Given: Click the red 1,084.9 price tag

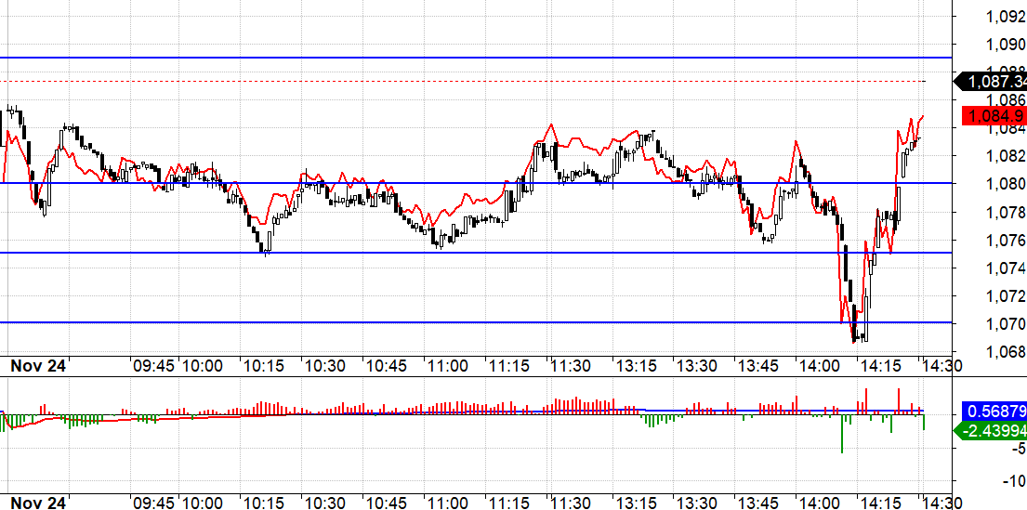Looking at the screenshot, I should pyautogui.click(x=994, y=116).
